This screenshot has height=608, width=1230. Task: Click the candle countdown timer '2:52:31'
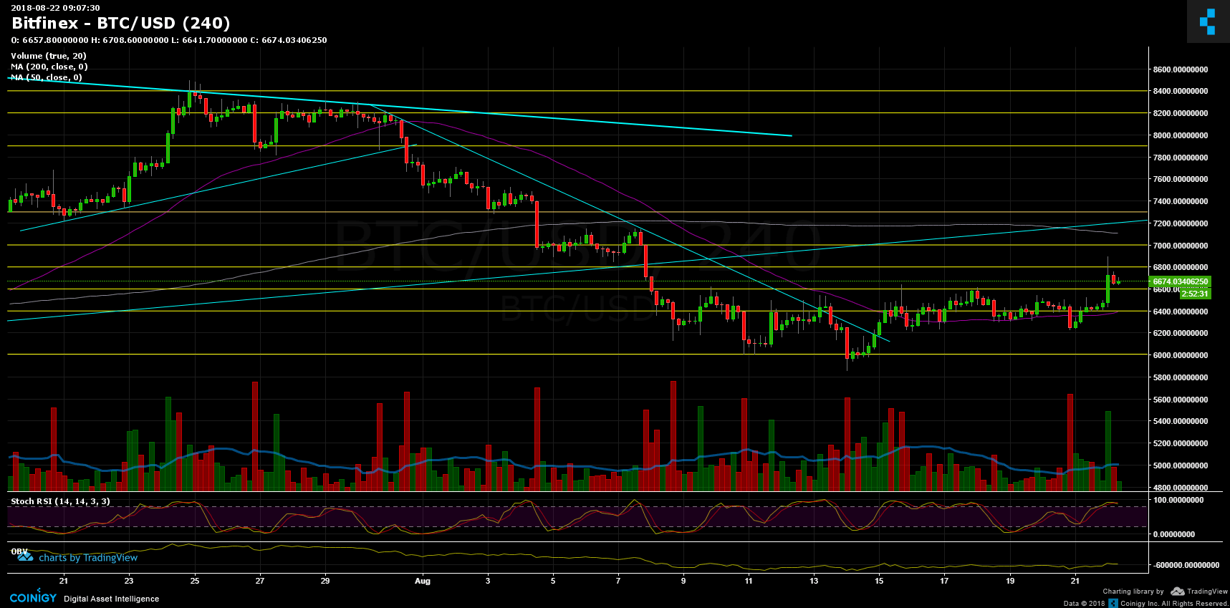(x=1195, y=294)
